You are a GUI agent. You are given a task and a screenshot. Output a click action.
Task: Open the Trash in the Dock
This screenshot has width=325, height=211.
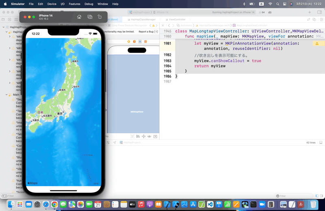(313, 205)
